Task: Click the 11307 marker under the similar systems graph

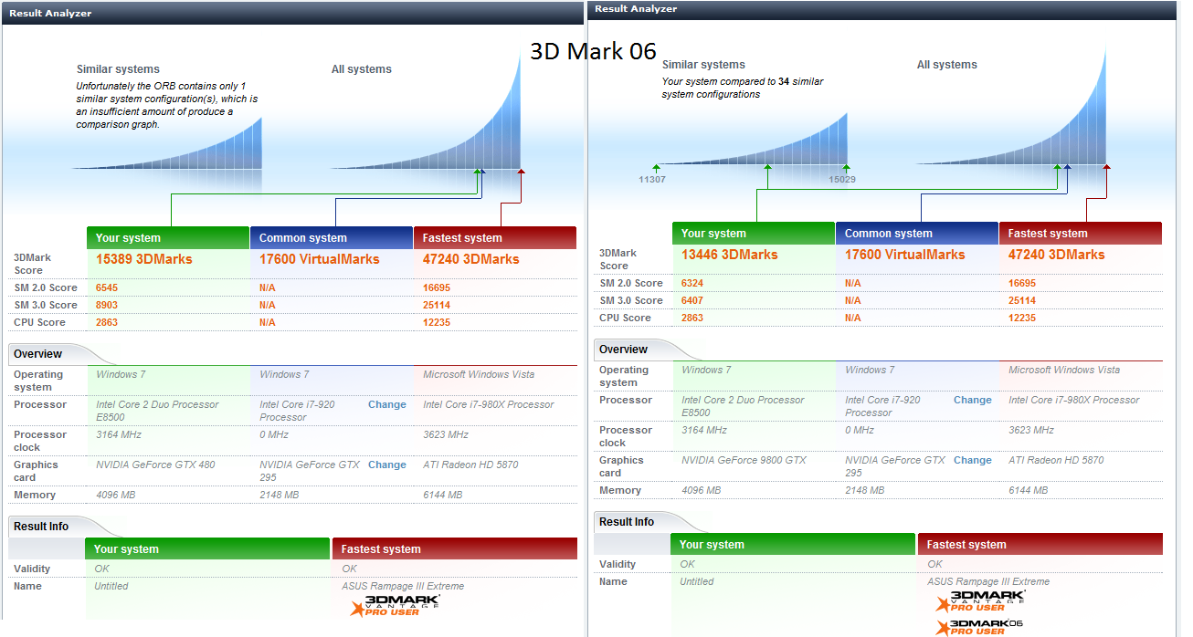Action: (652, 180)
